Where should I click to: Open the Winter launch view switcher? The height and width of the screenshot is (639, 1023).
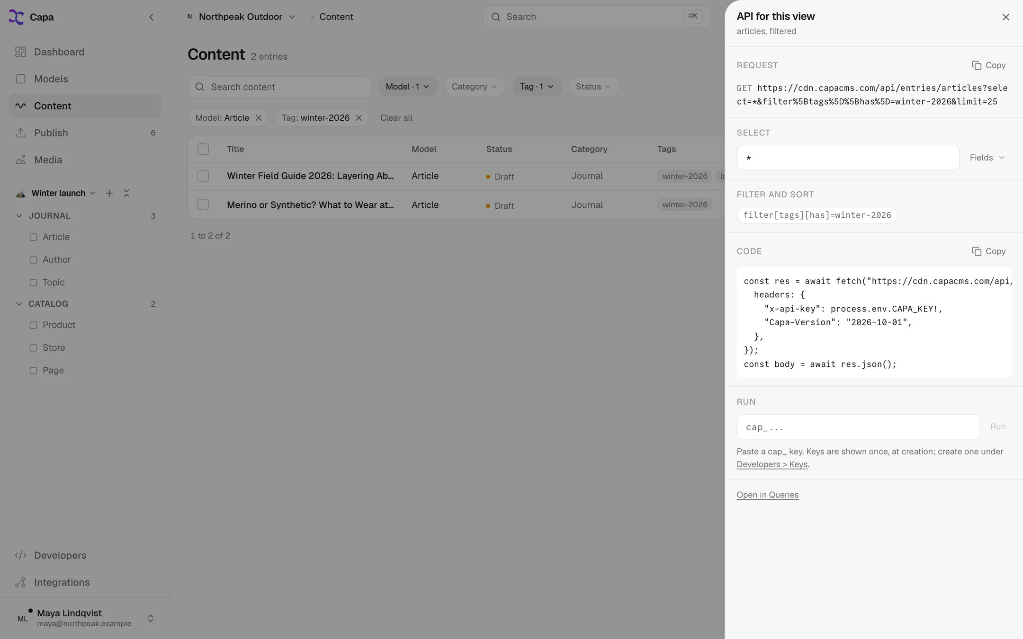pyautogui.click(x=56, y=193)
